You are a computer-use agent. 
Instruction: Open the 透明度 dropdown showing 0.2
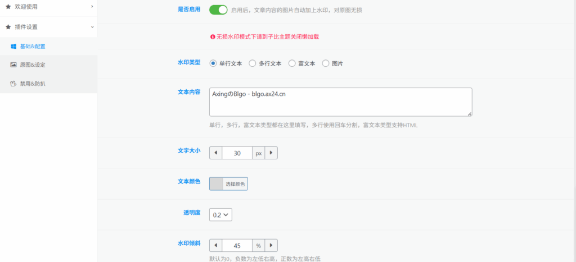(220, 214)
